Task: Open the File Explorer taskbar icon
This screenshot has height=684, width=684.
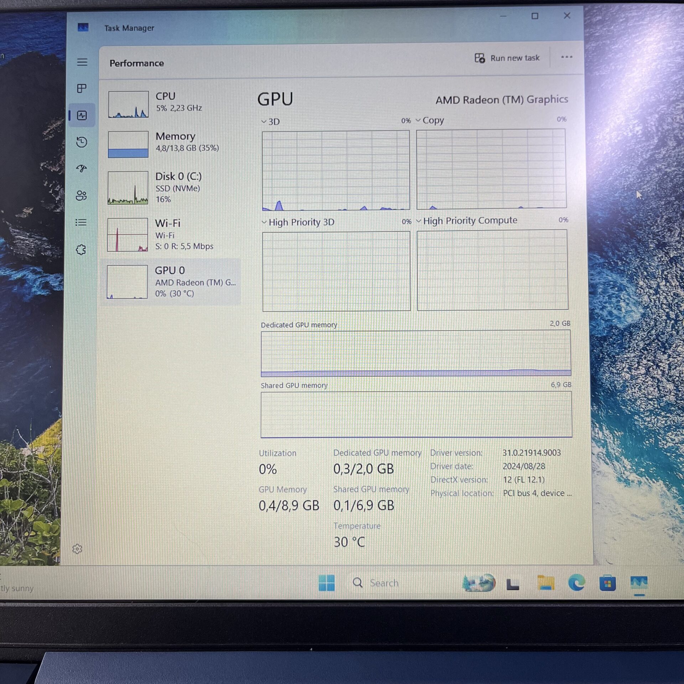Action: click(545, 583)
